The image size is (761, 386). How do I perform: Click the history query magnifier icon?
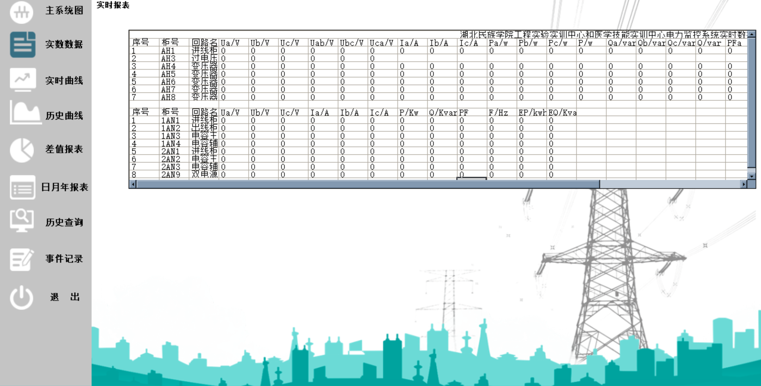tap(22, 220)
